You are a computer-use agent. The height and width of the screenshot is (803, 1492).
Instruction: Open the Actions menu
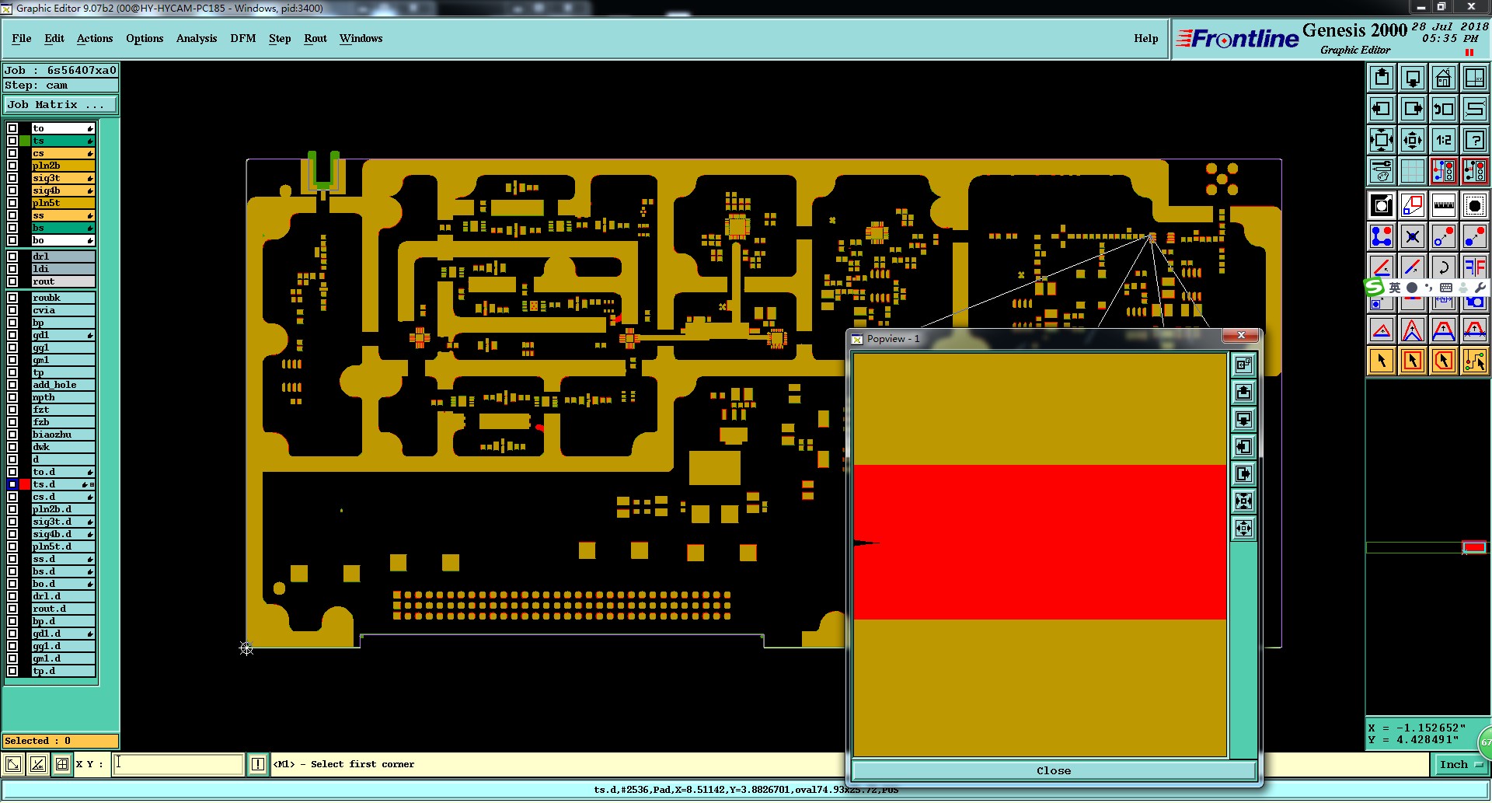[95, 38]
